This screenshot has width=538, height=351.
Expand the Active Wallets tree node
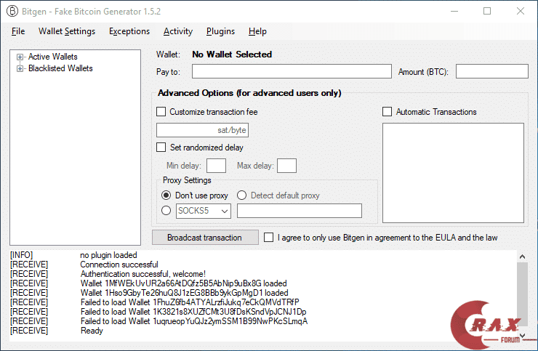click(x=20, y=57)
